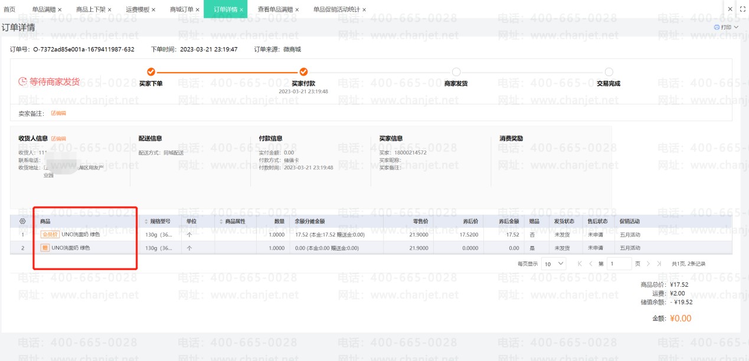The width and height of the screenshot is (749, 361).
Task: Close the 订单详情 tab
Action: coord(241,9)
